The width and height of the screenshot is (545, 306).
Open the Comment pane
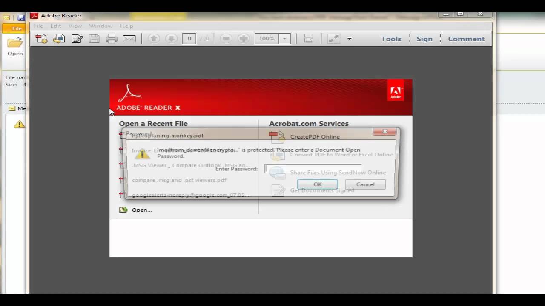[466, 39]
